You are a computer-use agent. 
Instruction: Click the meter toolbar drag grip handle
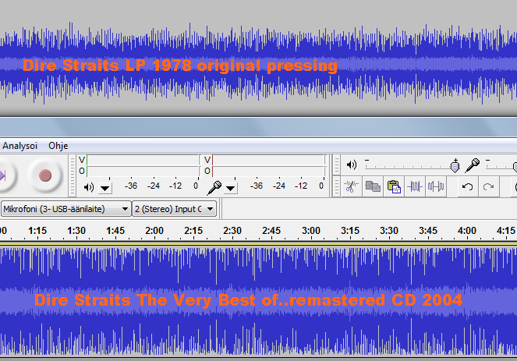[x=73, y=175]
